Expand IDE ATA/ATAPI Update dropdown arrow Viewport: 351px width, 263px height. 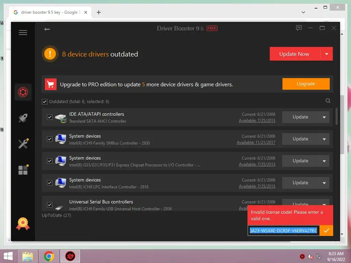324,117
